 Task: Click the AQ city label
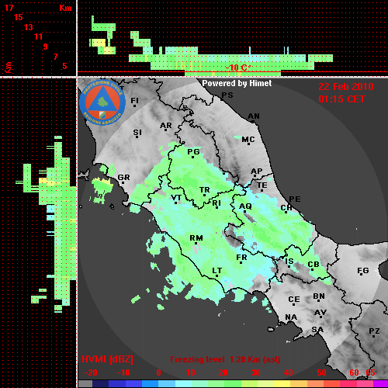pos(245,206)
